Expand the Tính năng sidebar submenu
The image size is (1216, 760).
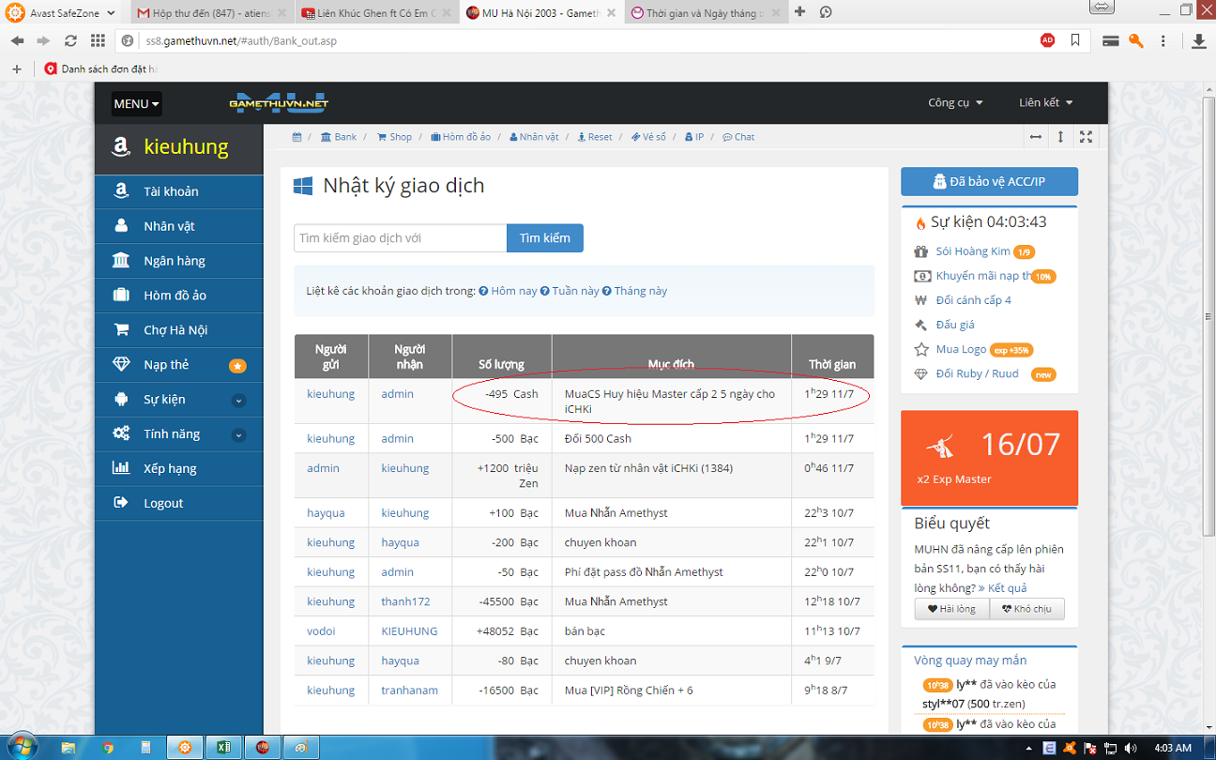point(238,434)
